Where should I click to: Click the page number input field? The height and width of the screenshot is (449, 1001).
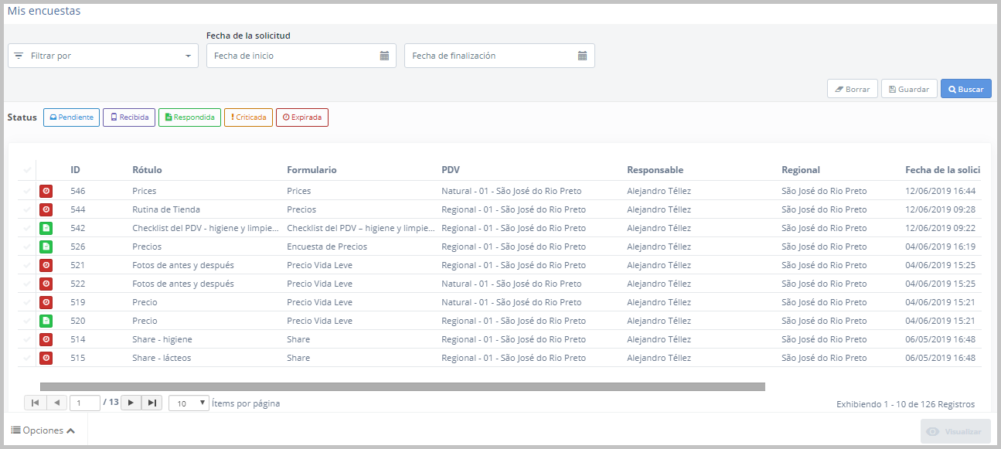coord(84,403)
